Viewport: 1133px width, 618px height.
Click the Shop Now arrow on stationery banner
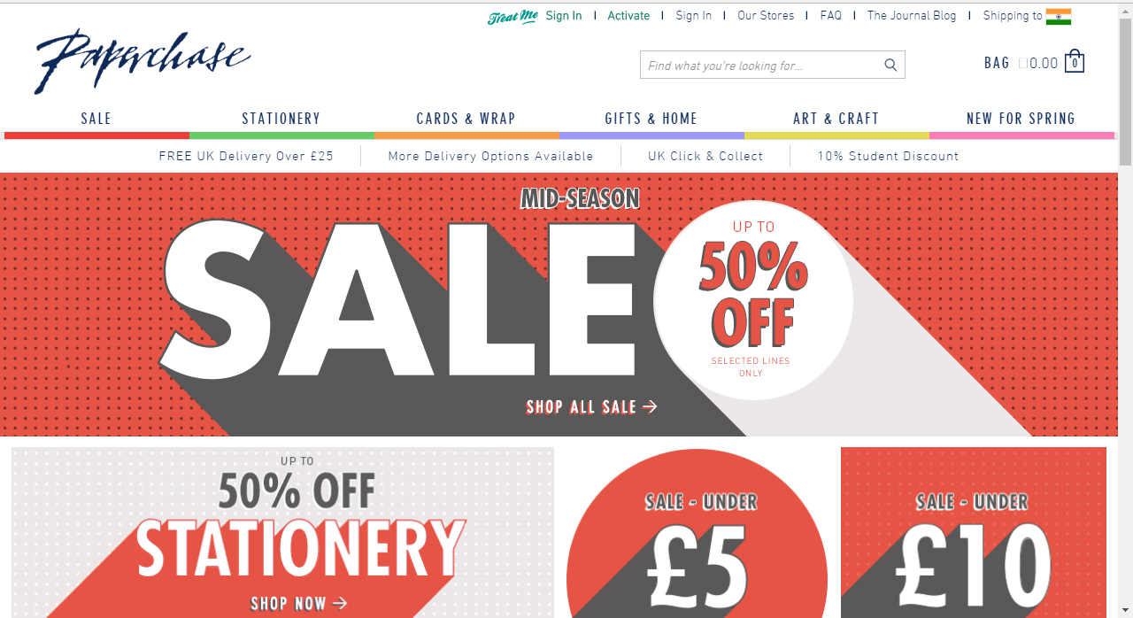coord(340,603)
